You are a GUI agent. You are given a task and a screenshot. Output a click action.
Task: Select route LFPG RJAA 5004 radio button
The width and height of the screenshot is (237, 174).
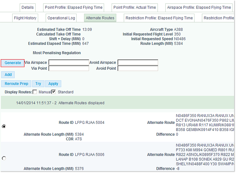(x=4, y=126)
